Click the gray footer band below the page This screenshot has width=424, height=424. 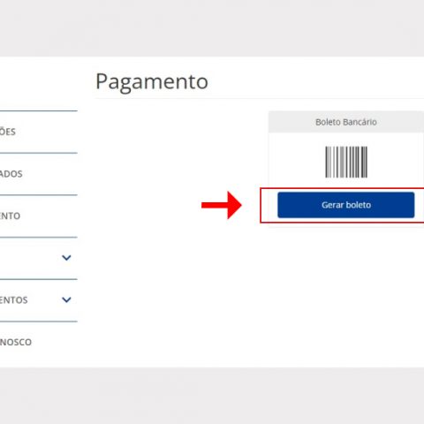[212, 396]
